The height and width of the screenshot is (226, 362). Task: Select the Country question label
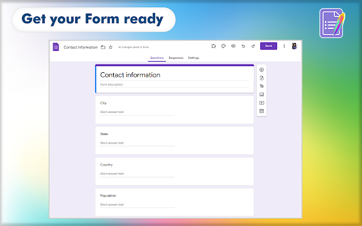pyautogui.click(x=106, y=164)
